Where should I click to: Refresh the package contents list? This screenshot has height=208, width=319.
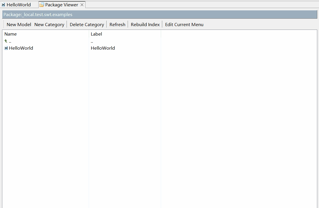coord(117,25)
